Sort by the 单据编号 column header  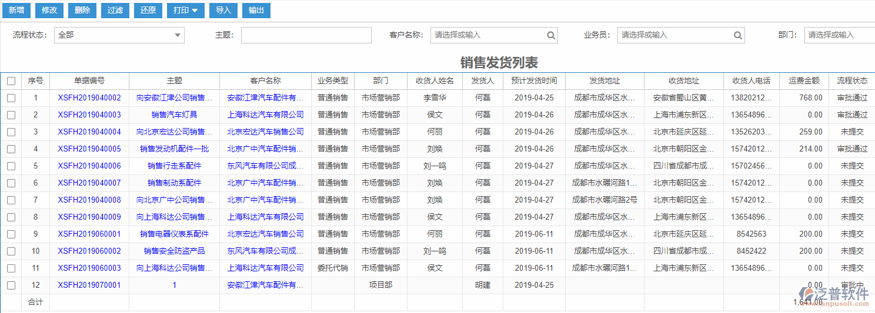point(89,81)
